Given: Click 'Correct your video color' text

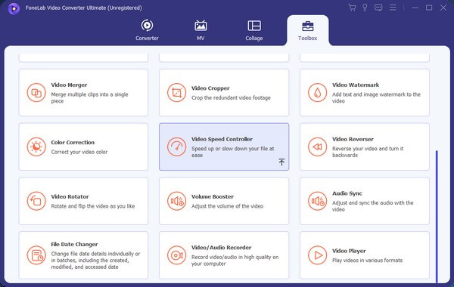Looking at the screenshot, I should [x=79, y=152].
